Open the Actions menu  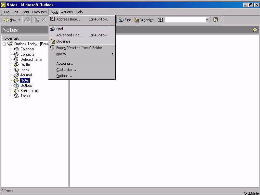pyautogui.click(x=67, y=12)
